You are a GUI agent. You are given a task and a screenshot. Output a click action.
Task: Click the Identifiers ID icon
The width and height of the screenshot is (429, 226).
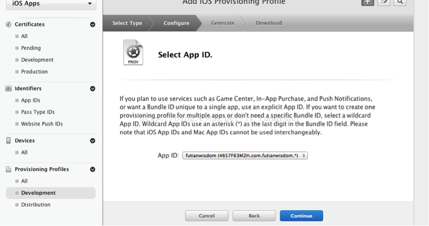[x=8, y=89]
